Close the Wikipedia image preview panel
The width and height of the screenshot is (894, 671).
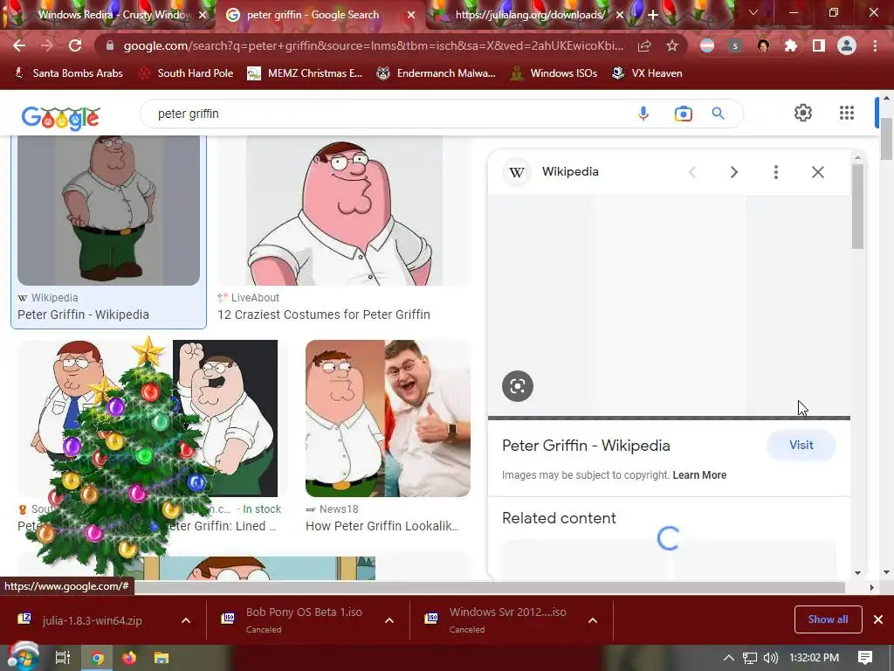[x=817, y=172]
